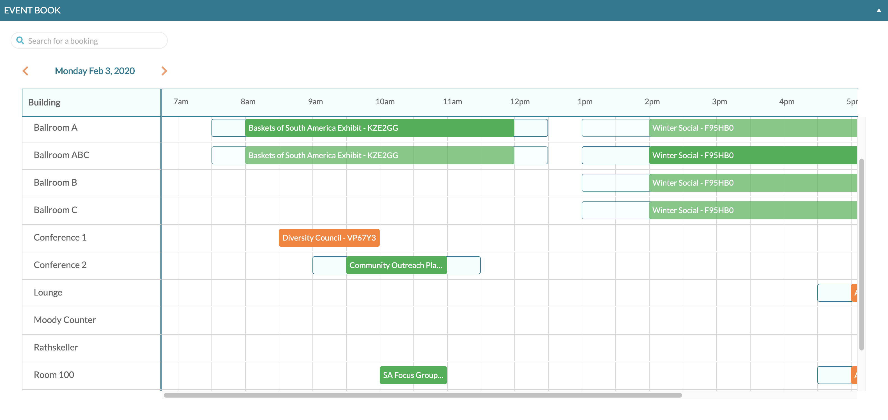Screen dimensions: 888x420
Task: Select the Ballroom A row label
Action: tap(56, 128)
